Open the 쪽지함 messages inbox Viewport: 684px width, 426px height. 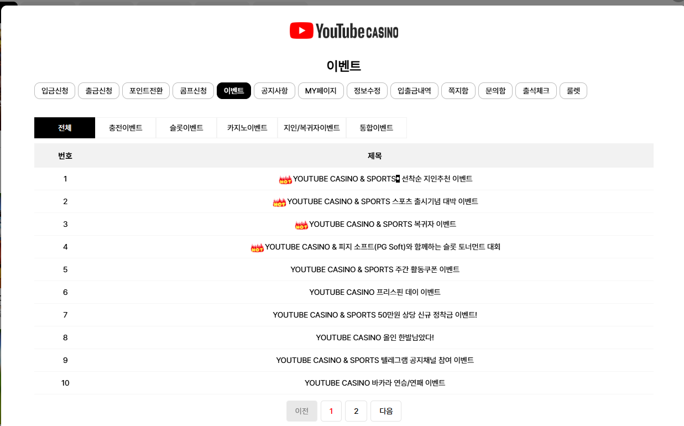pos(458,91)
